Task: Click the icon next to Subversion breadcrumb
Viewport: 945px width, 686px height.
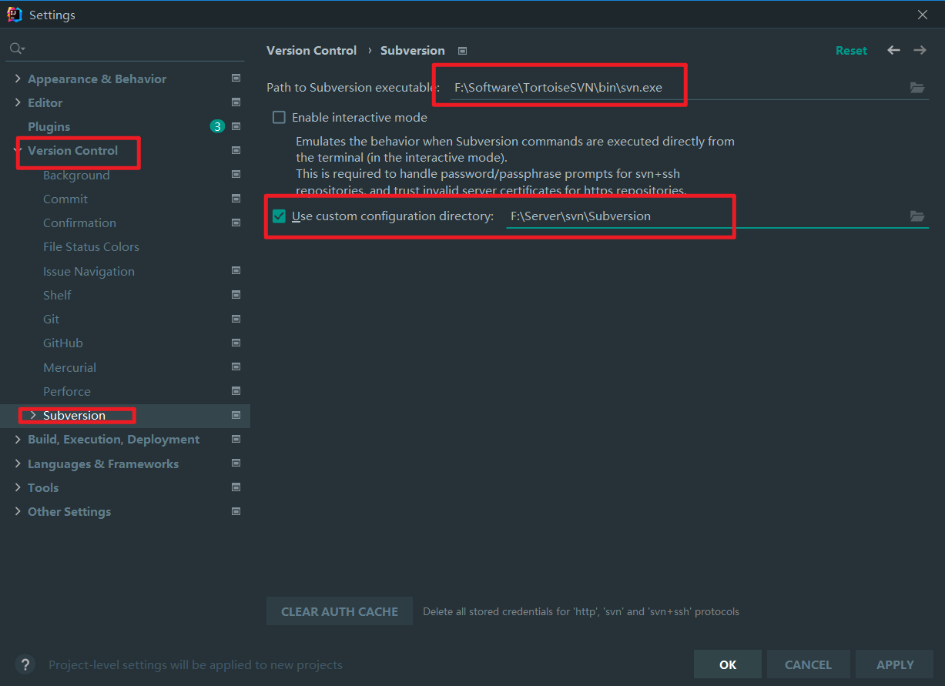Action: pos(462,51)
